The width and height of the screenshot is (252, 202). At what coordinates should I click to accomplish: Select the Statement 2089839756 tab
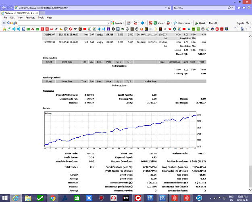[x=20, y=13]
